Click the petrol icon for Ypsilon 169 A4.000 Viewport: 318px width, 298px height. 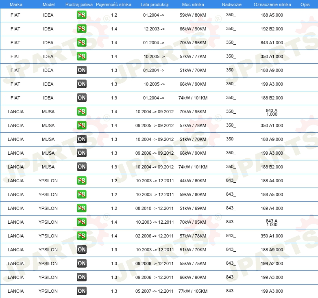point(81,208)
